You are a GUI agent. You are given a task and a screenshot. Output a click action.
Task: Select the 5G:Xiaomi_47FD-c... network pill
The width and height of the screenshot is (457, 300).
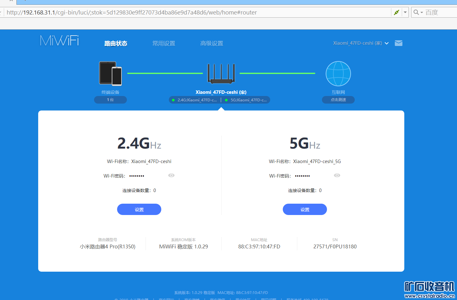tap(246, 100)
